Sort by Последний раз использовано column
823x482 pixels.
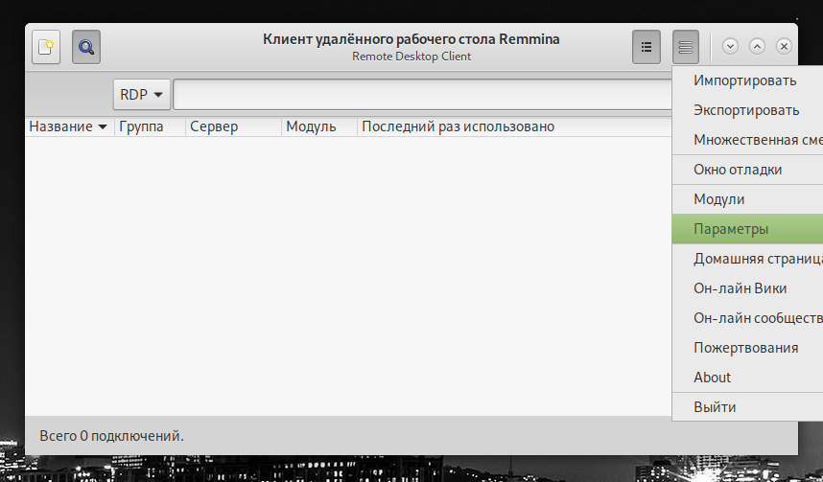tap(514, 126)
